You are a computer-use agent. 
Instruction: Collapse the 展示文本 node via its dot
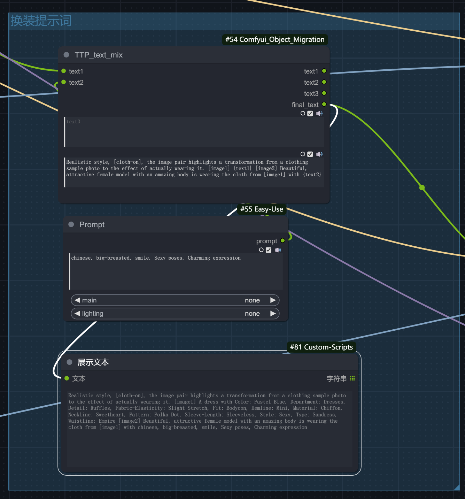click(x=69, y=362)
